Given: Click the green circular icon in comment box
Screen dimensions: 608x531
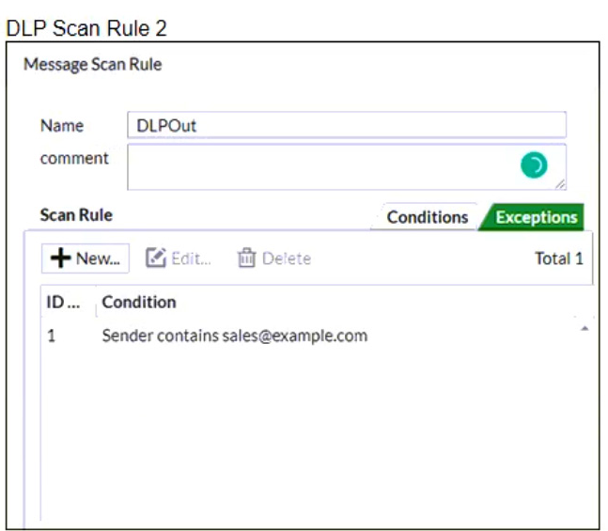Looking at the screenshot, I should click(x=533, y=166).
